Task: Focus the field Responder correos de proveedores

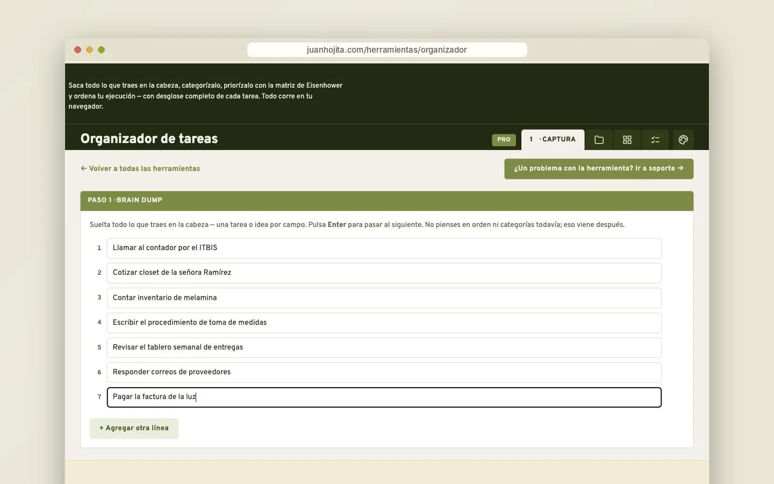Action: [x=384, y=372]
